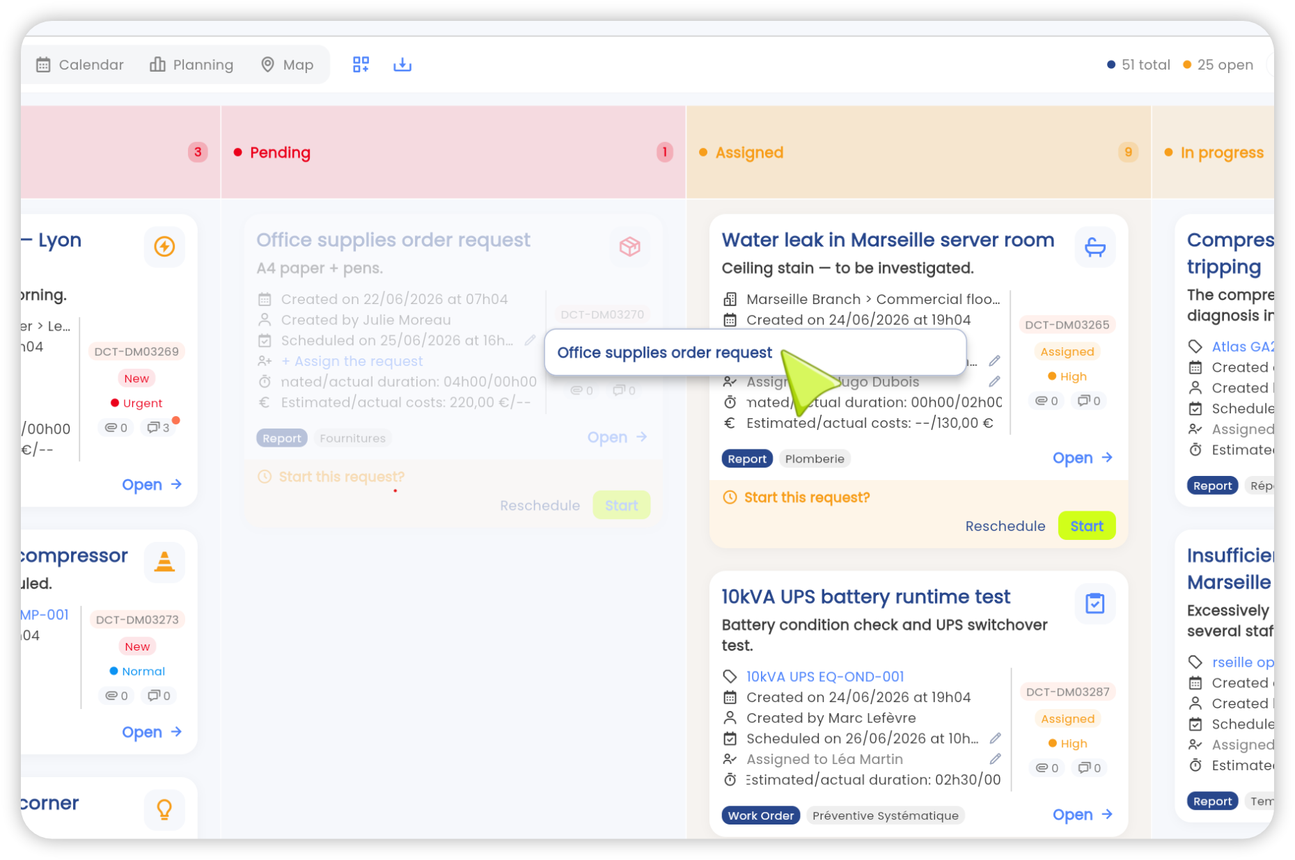Open the compressor request DCT-DM03273

coord(152,732)
